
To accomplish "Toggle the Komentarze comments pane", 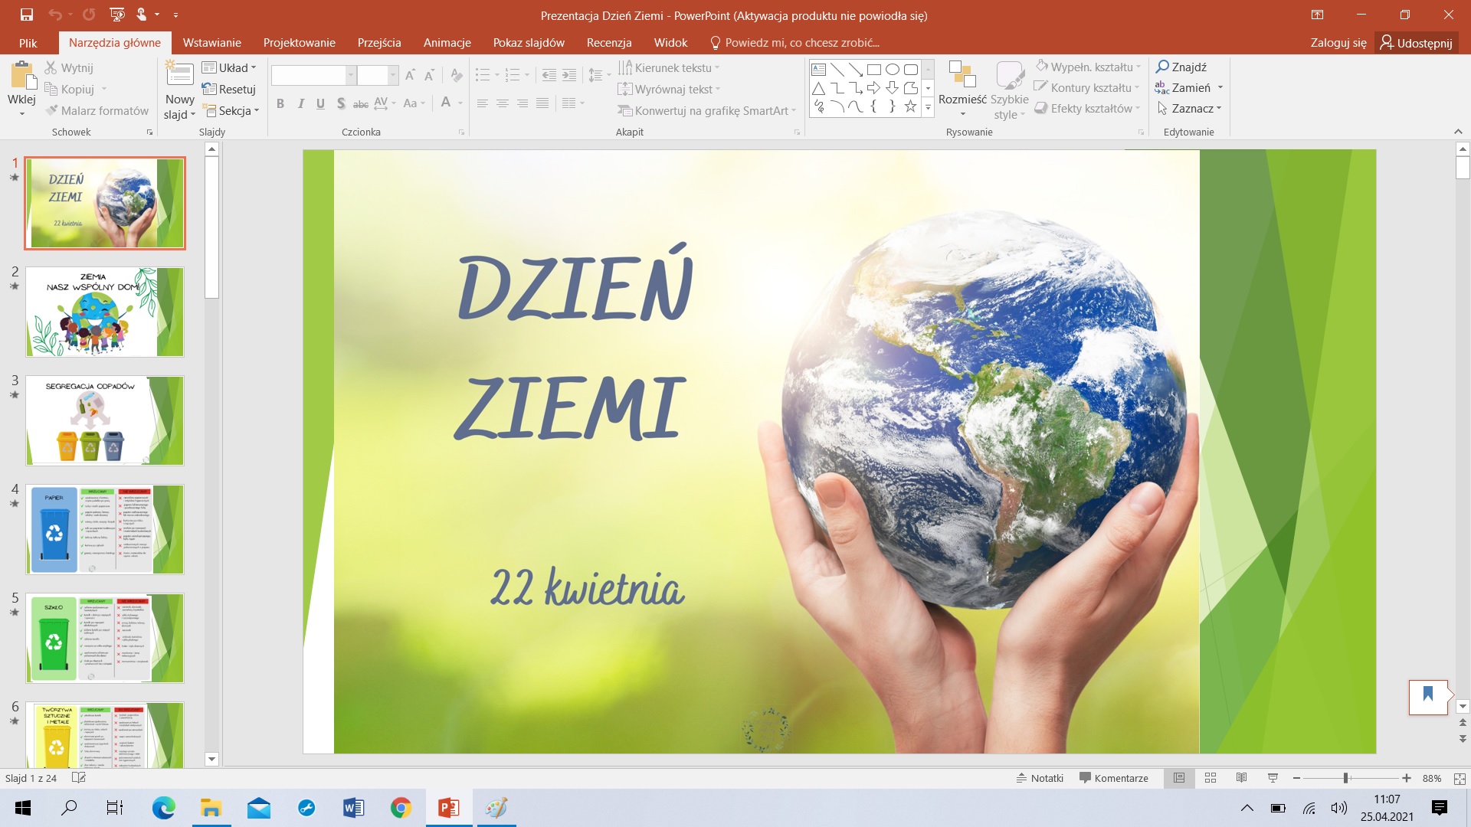I will pos(1113,778).
